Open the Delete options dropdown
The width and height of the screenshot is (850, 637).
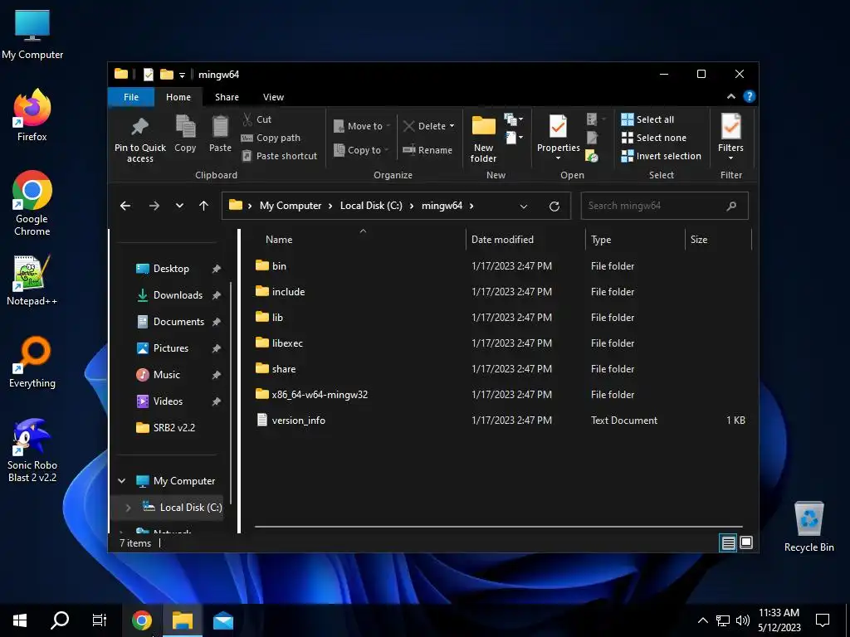(x=452, y=126)
